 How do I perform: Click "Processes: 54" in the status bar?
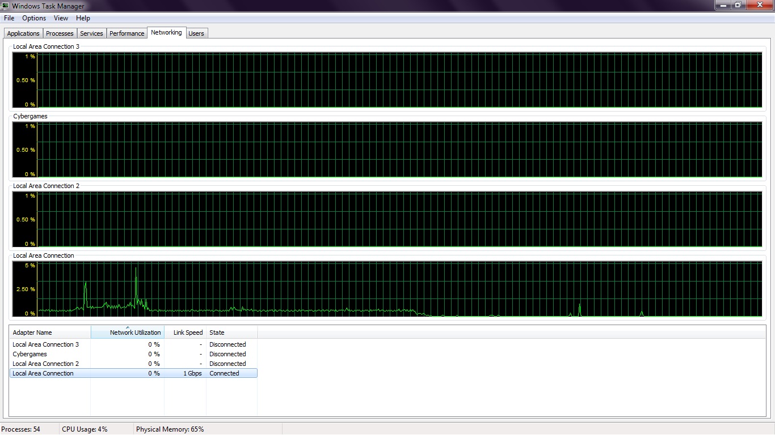(21, 429)
